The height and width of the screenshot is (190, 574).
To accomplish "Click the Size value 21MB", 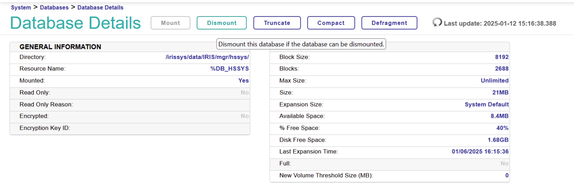I will [500, 93].
